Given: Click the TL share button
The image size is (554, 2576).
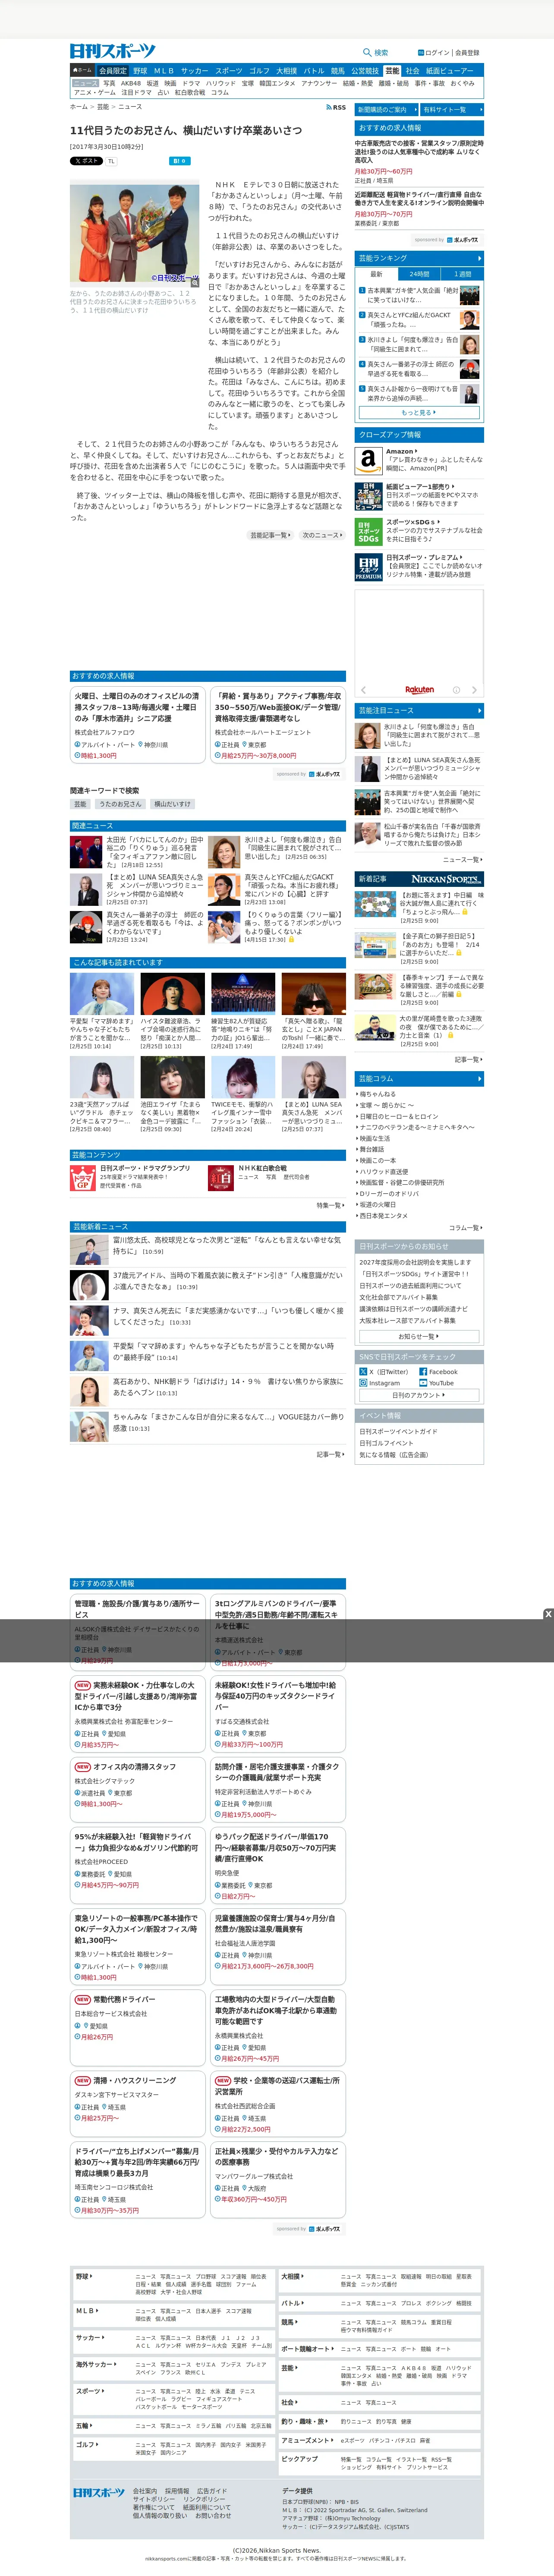Looking at the screenshot, I should pyautogui.click(x=111, y=161).
